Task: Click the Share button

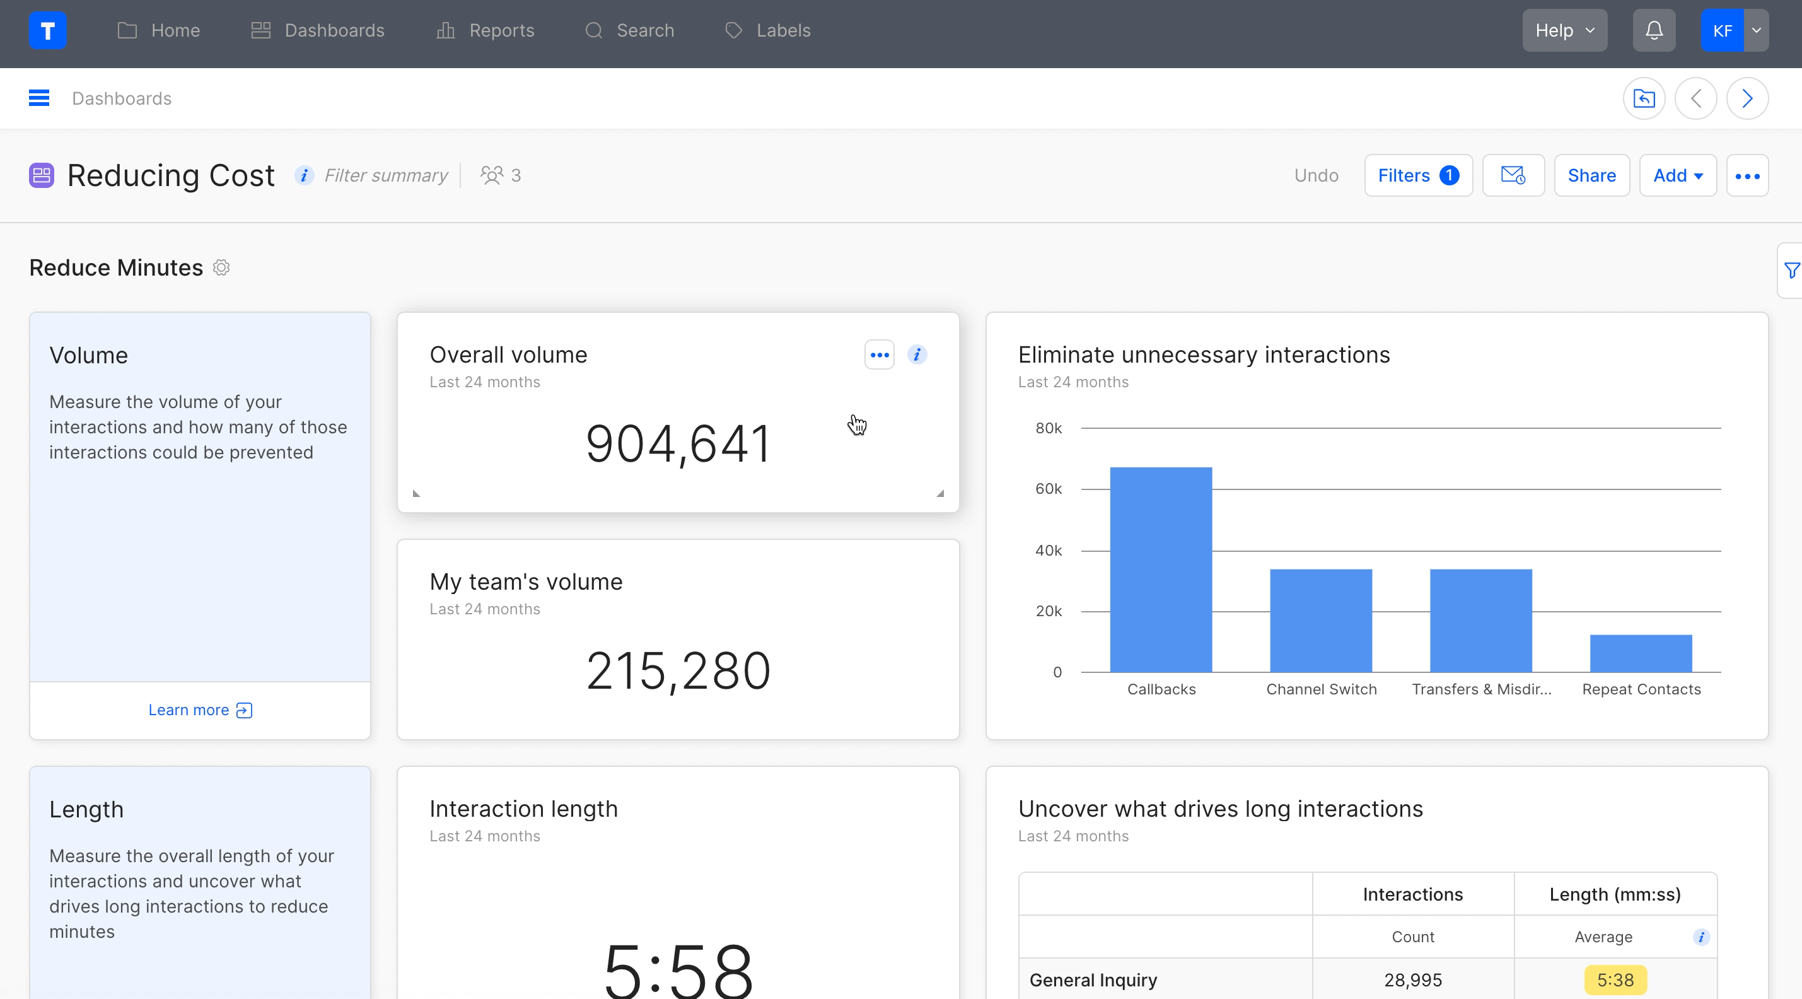Action: [1591, 175]
